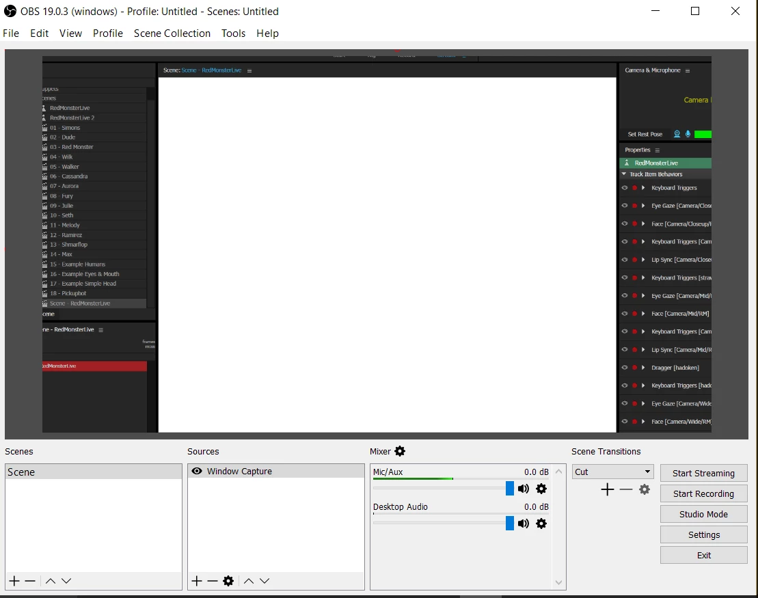Image resolution: width=758 pixels, height=598 pixels.
Task: Open transition properties gear under Scene Transitions
Action: point(645,489)
